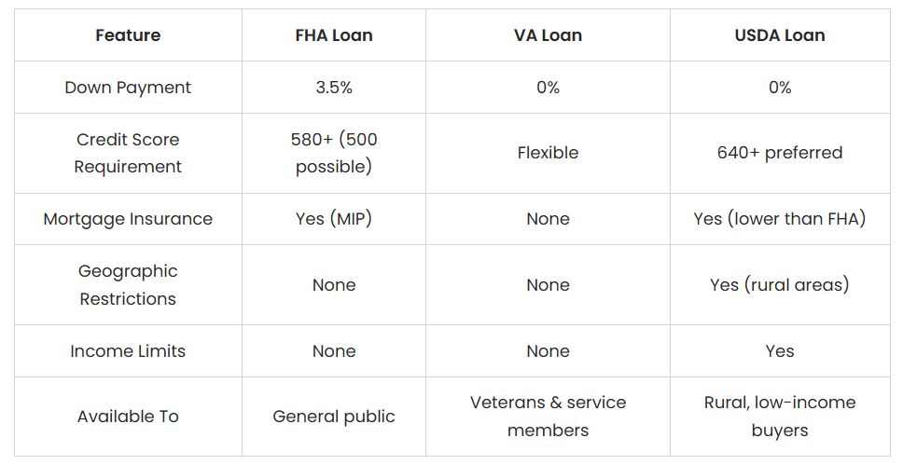The image size is (903, 465).
Task: Select the 640+ preferred cell
Action: pos(780,153)
